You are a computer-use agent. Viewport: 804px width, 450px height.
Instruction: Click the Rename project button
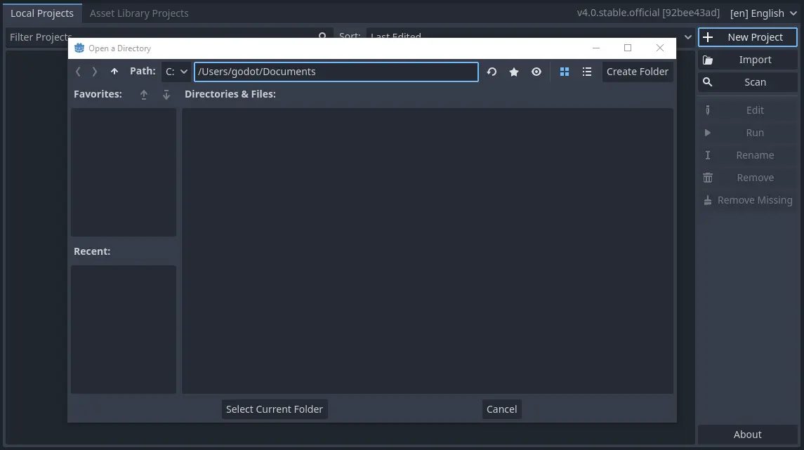[x=748, y=155]
